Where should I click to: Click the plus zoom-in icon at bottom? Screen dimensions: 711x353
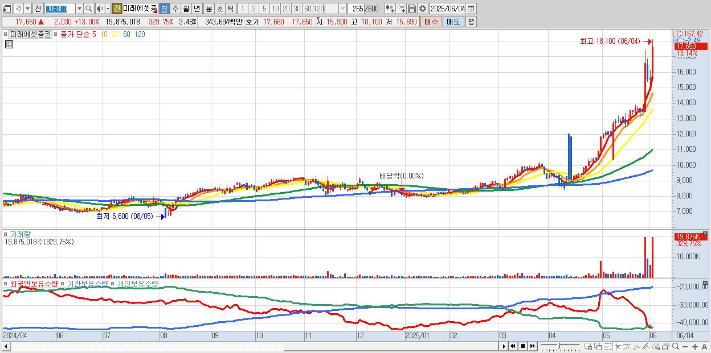click(x=694, y=347)
